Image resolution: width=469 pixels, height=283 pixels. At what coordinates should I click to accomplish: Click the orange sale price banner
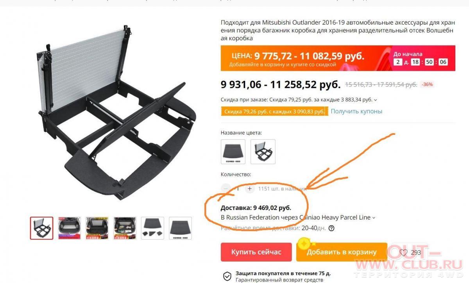[338, 58]
